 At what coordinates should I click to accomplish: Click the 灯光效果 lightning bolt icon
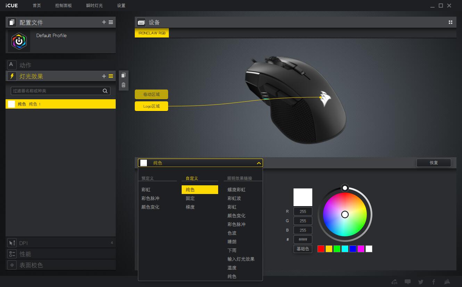pos(12,76)
